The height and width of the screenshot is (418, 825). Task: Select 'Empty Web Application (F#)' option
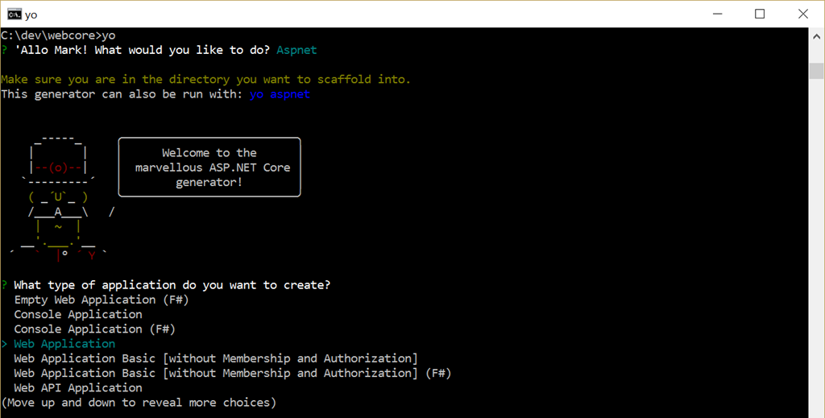[x=101, y=300]
